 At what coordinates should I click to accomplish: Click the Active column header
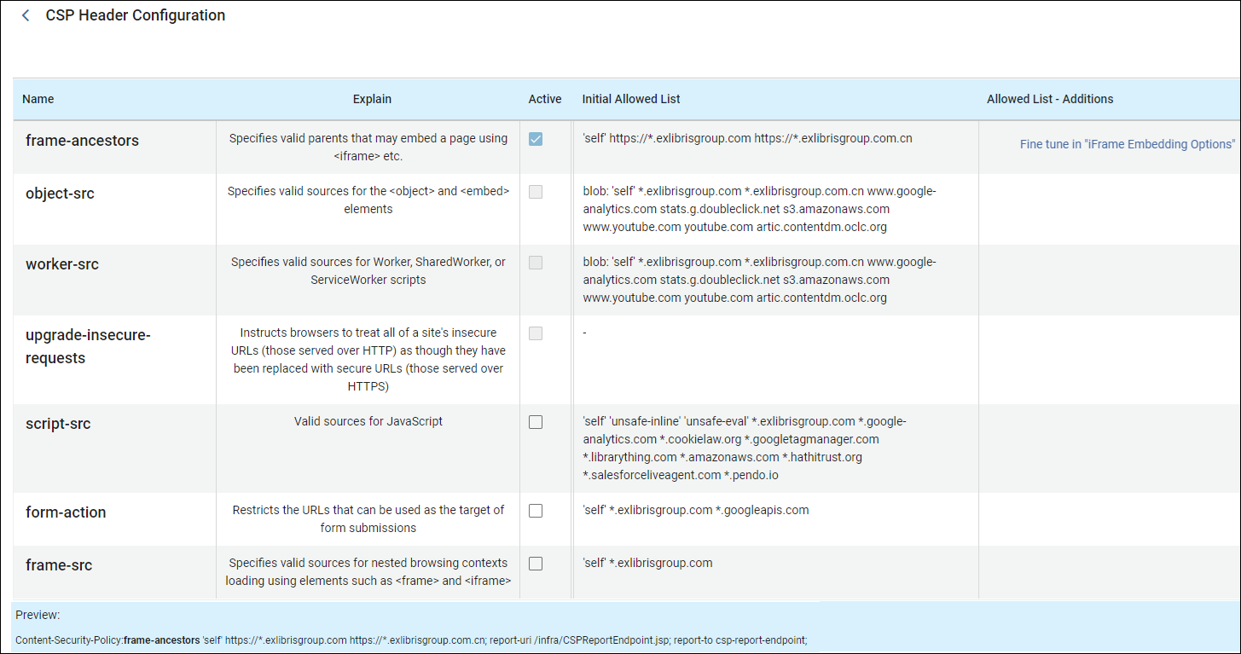point(545,99)
